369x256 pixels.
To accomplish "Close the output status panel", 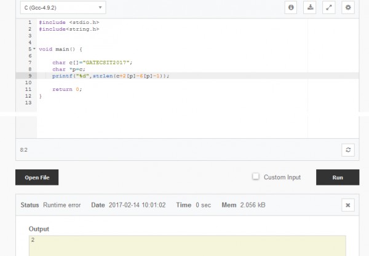I will click(348, 205).
